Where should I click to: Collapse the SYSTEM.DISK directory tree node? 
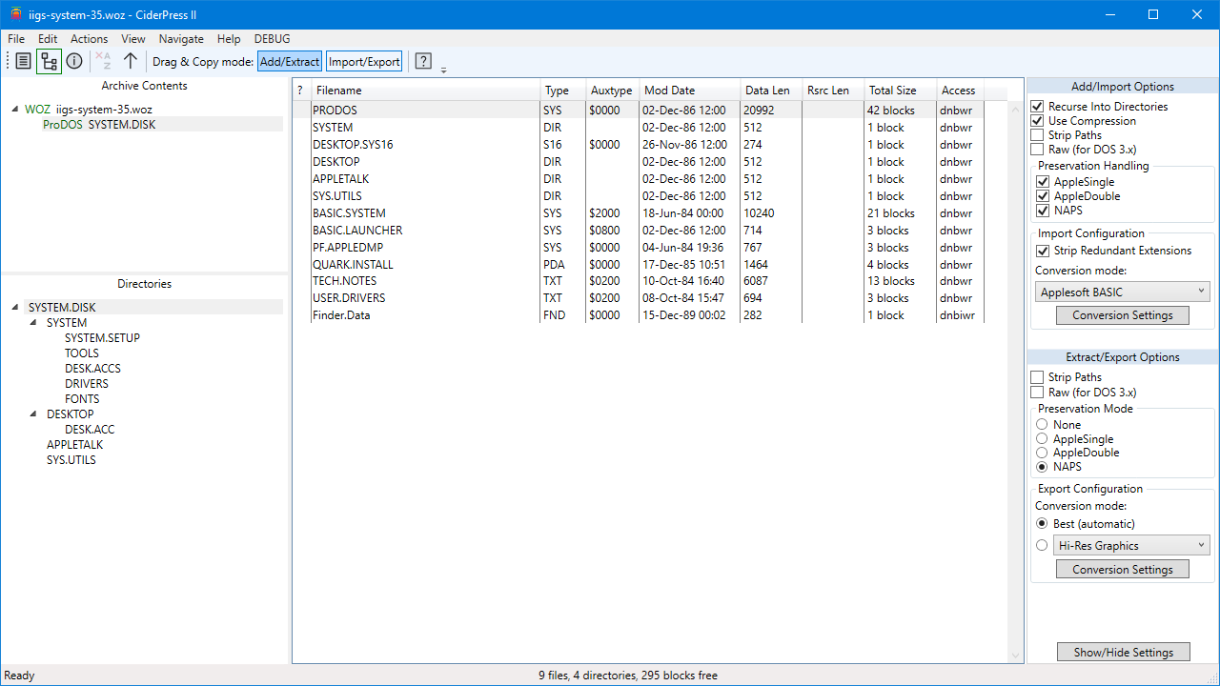click(x=15, y=308)
